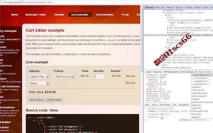Expand $rawData: CartLine property
The height and width of the screenshot is (133, 213).
[147, 96]
